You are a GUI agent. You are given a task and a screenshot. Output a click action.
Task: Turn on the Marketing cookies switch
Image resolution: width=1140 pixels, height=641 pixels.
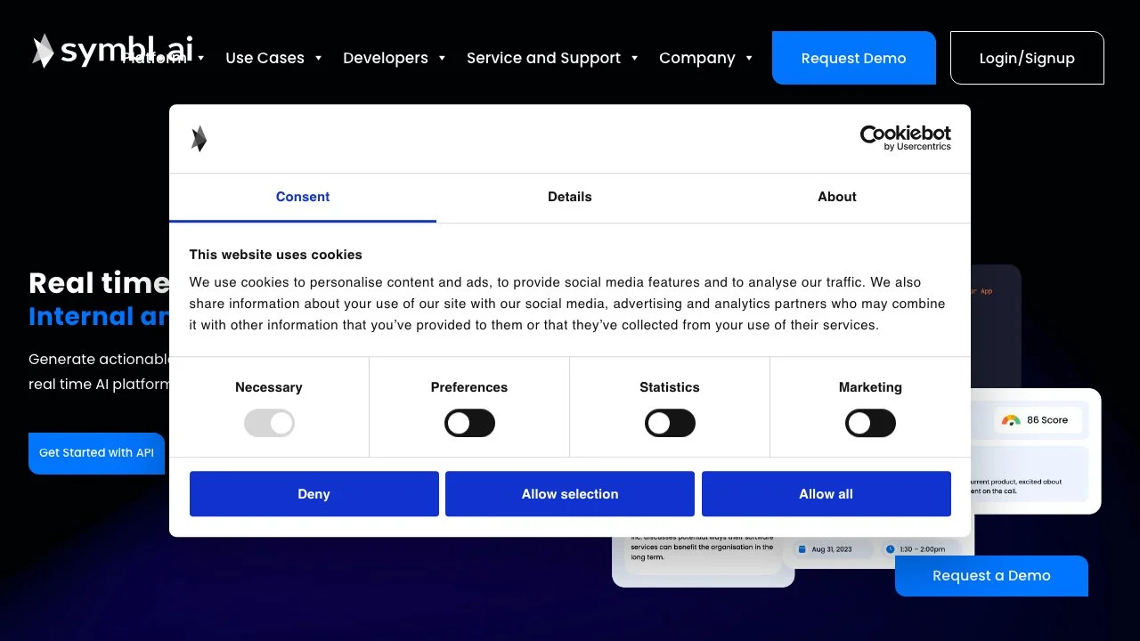pos(870,423)
